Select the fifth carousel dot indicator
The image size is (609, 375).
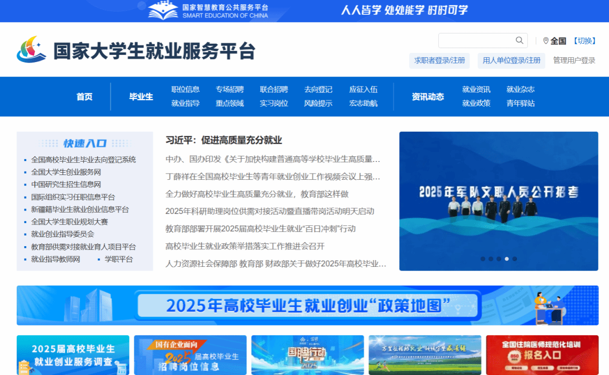coord(515,259)
